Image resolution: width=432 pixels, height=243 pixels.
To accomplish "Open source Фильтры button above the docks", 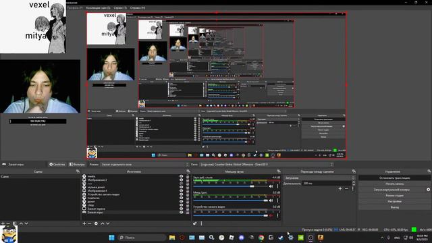I will (77, 165).
